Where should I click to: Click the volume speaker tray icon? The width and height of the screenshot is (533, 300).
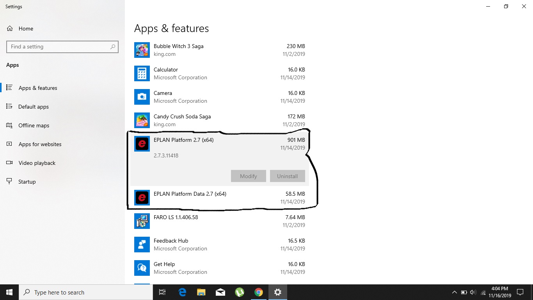click(473, 292)
